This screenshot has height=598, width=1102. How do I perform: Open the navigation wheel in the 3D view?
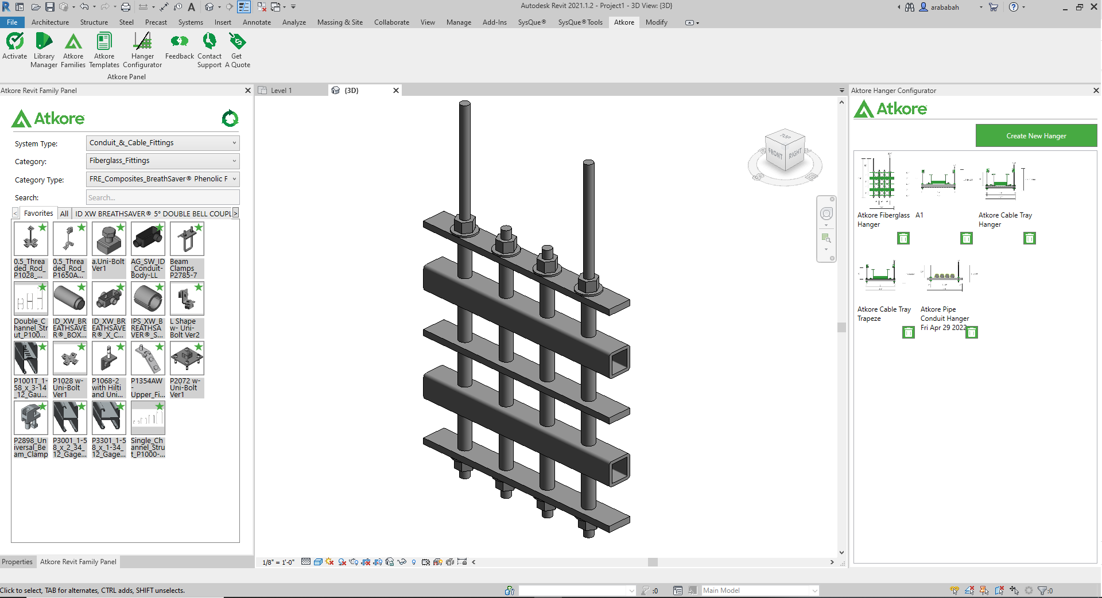click(x=826, y=213)
